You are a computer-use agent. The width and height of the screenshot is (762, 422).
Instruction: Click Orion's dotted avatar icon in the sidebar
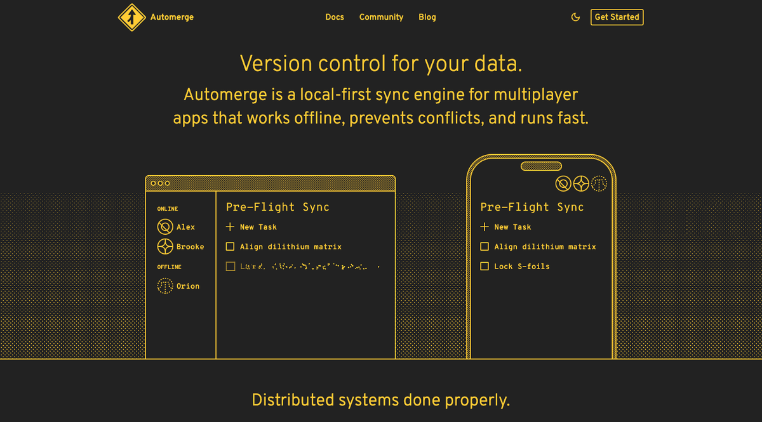(165, 286)
